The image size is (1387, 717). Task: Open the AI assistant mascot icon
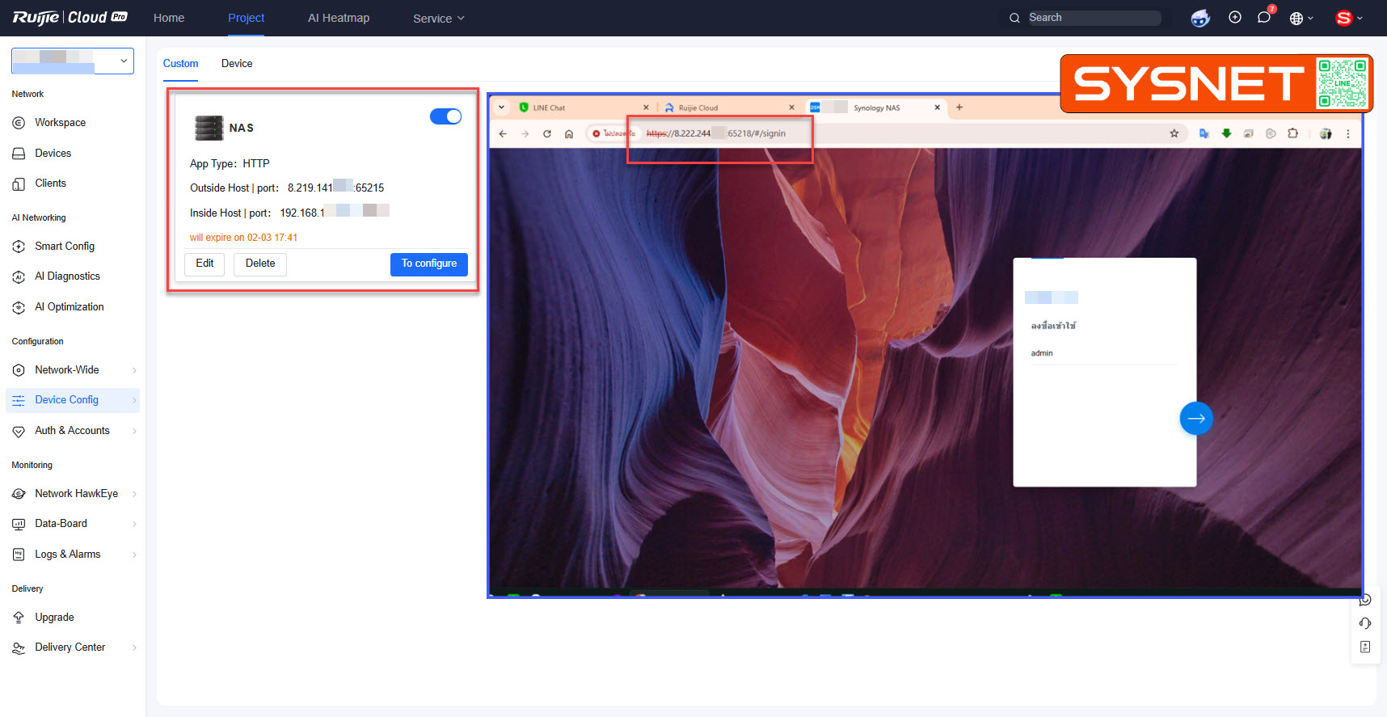pyautogui.click(x=1200, y=18)
